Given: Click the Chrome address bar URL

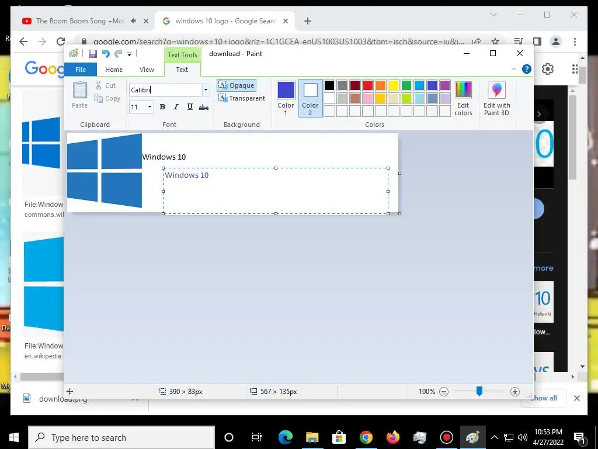Looking at the screenshot, I should (279, 42).
